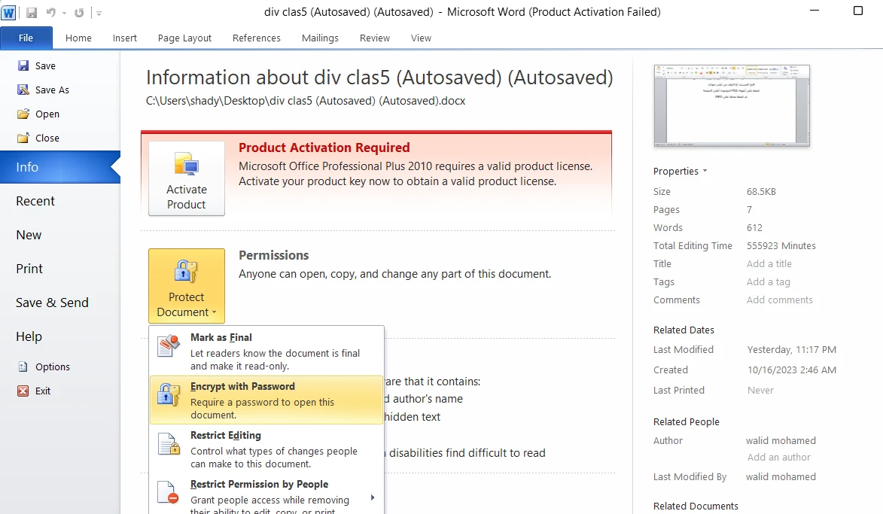Click the Add a title field

[x=769, y=264]
